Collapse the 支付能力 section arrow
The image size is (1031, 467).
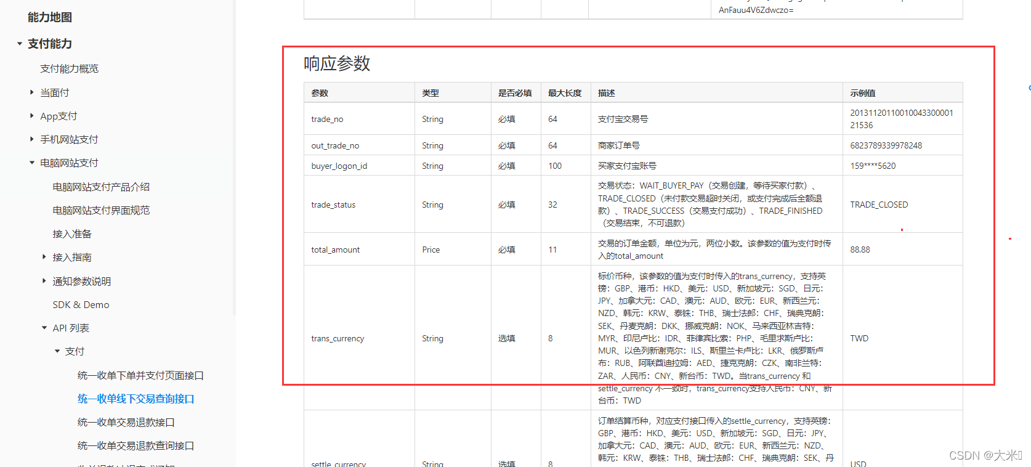point(20,44)
